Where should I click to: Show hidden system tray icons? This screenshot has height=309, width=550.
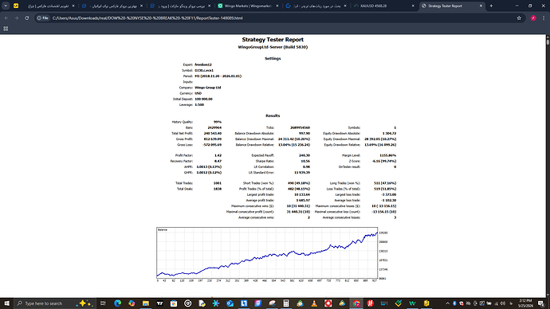448,303
